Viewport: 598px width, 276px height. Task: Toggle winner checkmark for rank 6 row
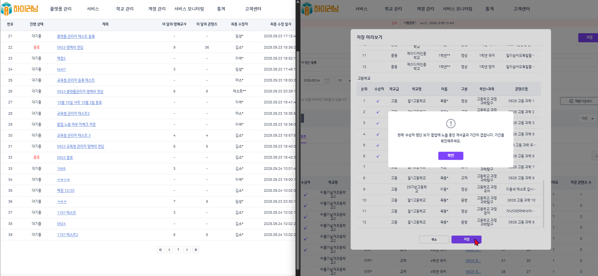378,156
